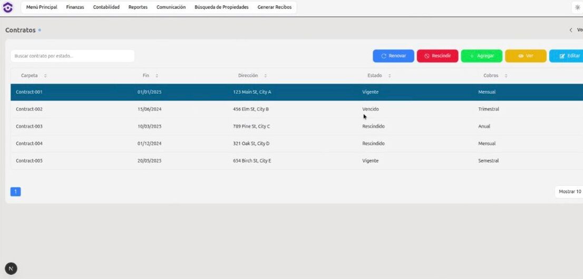Click the green Agregar button
Image resolution: width=583 pixels, height=279 pixels.
[481, 56]
